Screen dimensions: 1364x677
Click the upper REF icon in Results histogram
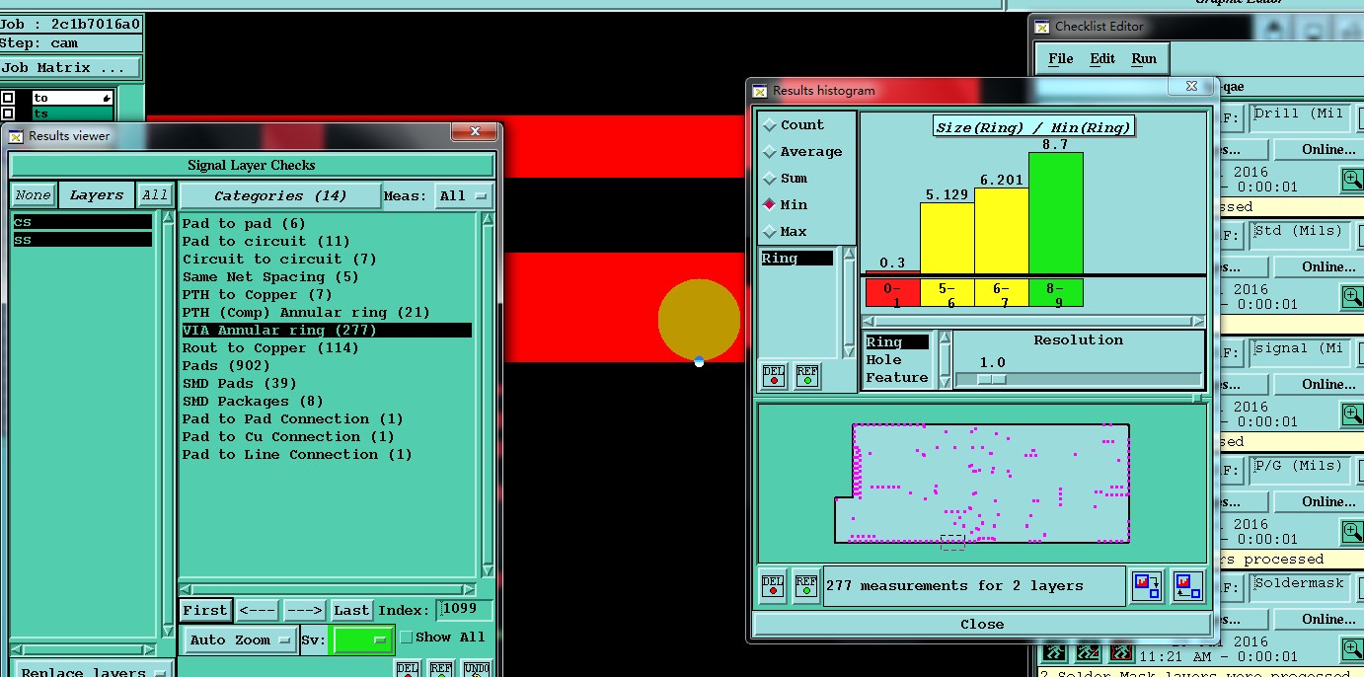[x=806, y=376]
